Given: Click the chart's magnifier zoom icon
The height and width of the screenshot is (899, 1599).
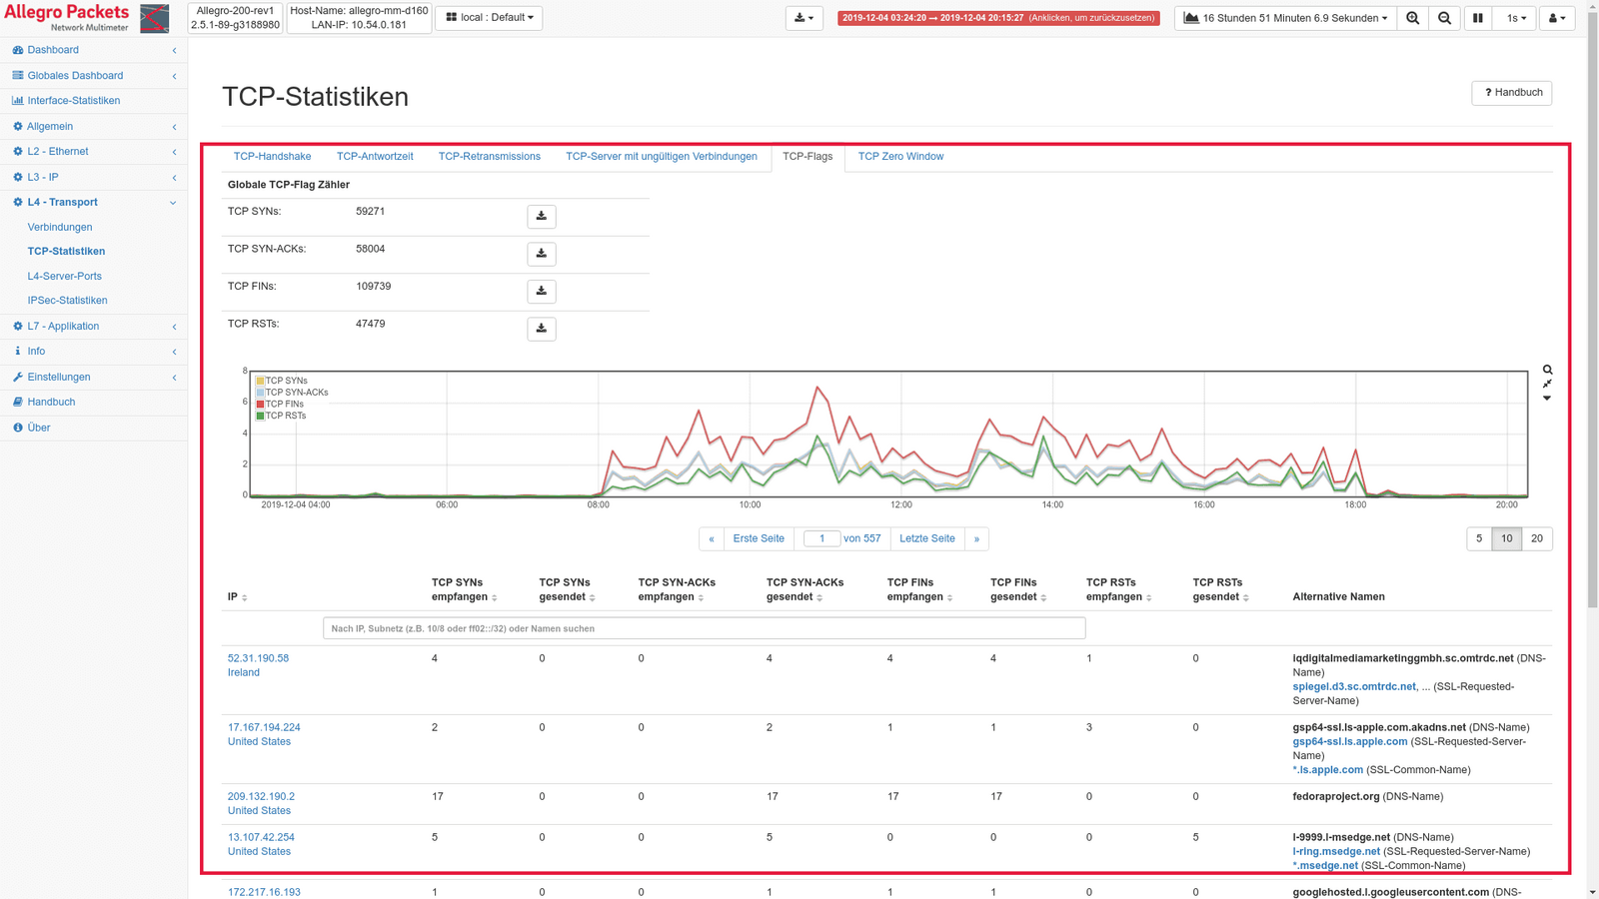Looking at the screenshot, I should click(1547, 370).
